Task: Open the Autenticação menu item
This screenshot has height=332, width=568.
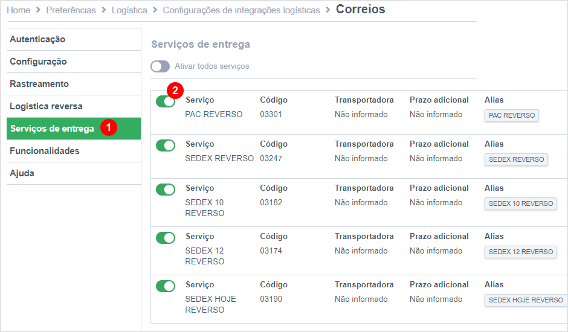Action: (x=74, y=39)
